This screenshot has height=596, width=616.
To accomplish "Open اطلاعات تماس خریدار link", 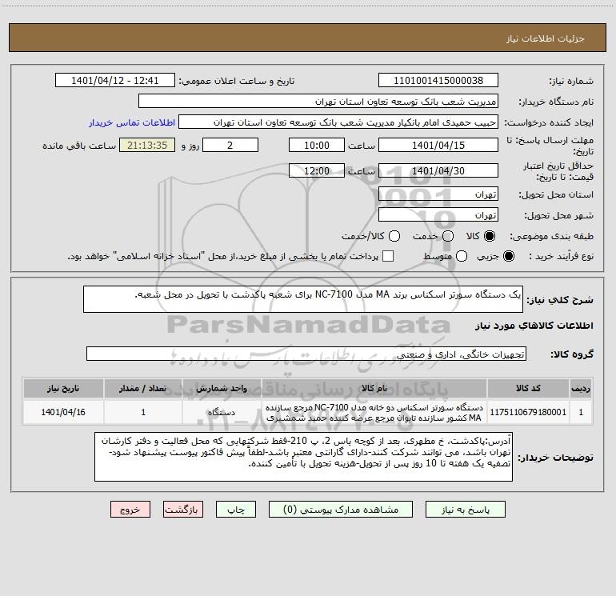I will [132, 122].
